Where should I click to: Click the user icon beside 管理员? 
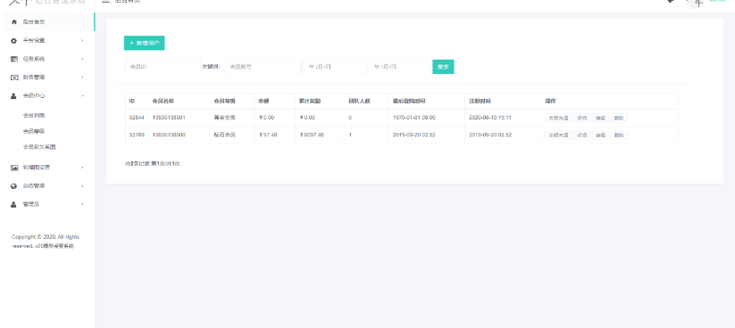(x=14, y=204)
